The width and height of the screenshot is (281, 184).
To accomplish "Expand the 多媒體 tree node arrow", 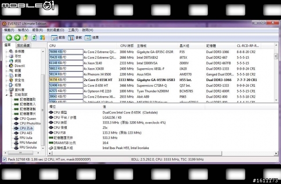I will tap(7, 52).
